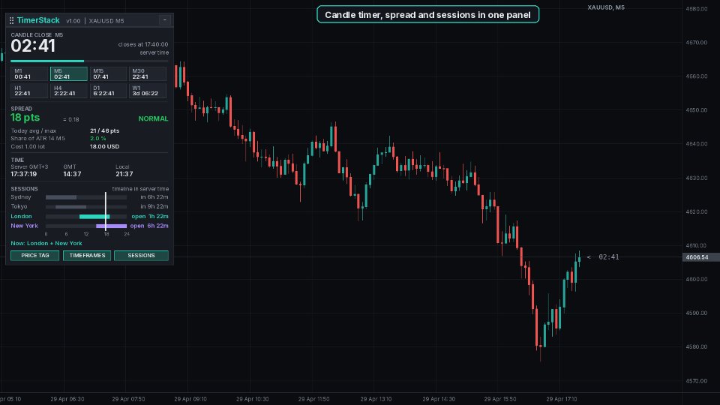This screenshot has height=405, width=720.
Task: Toggle the TIMEFRAMES section button
Action: tap(87, 255)
